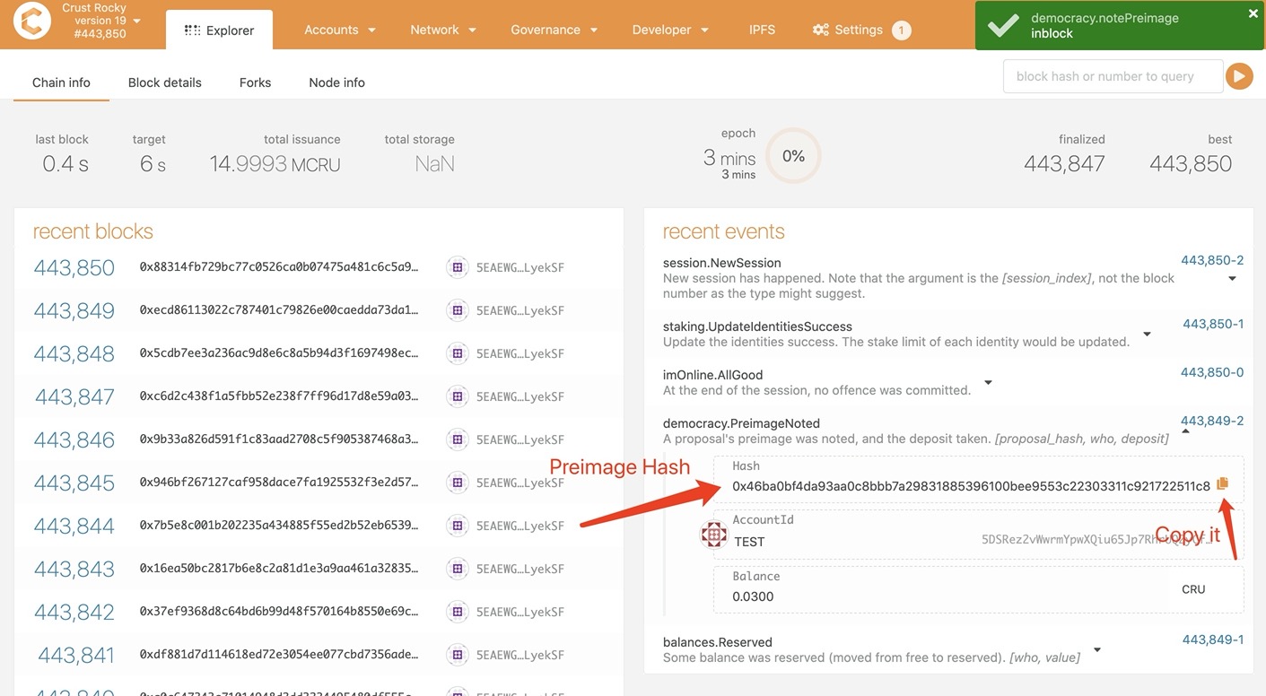The height and width of the screenshot is (696, 1266).
Task: Open the Governance menu
Action: (554, 30)
